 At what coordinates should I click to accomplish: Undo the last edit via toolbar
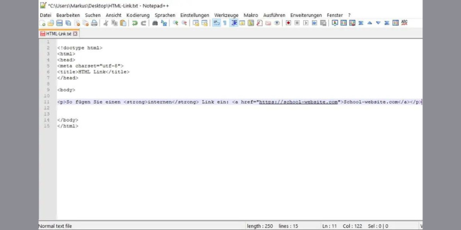[135, 23]
